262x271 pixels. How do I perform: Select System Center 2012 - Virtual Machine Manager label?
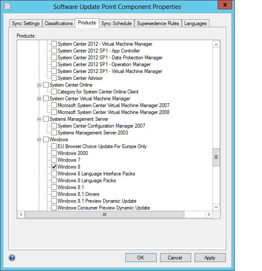105,44
